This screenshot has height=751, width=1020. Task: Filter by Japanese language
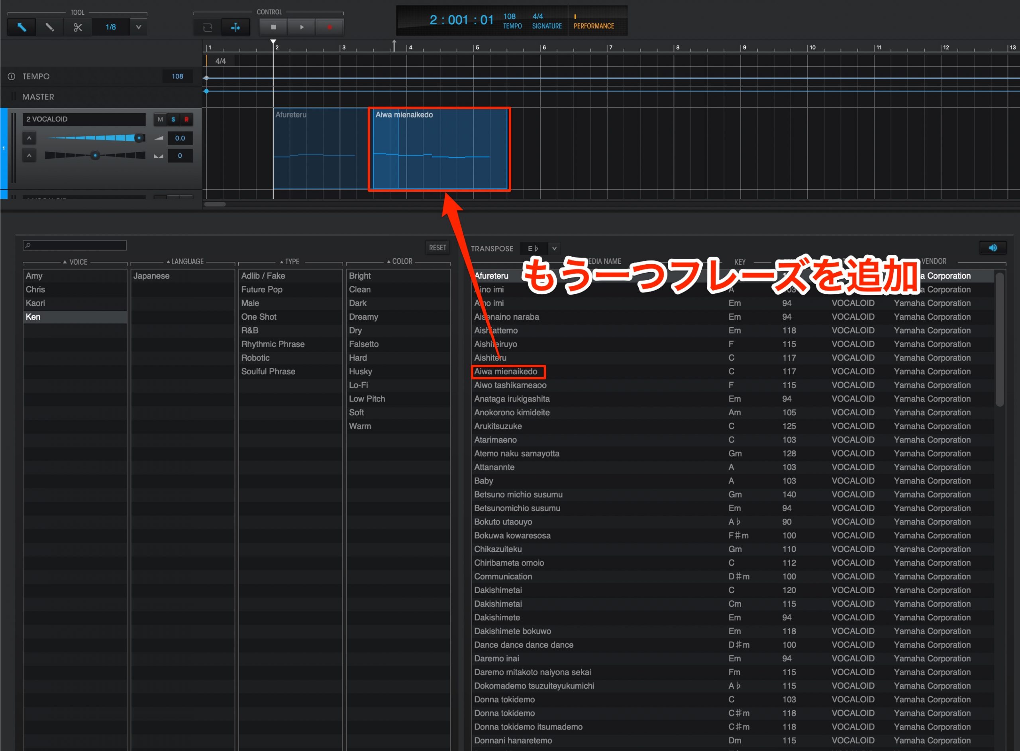(x=182, y=276)
